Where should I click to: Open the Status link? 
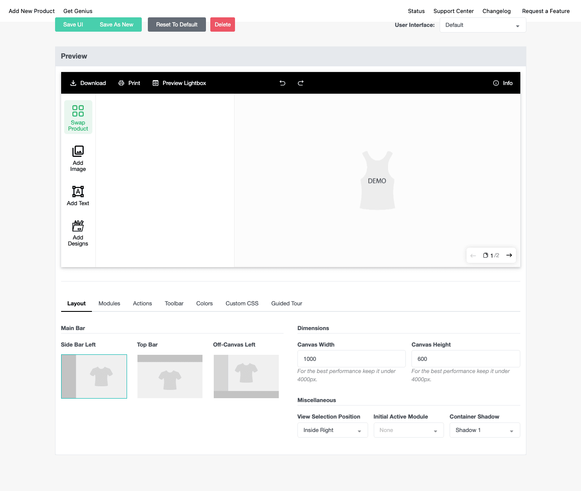[x=416, y=11]
